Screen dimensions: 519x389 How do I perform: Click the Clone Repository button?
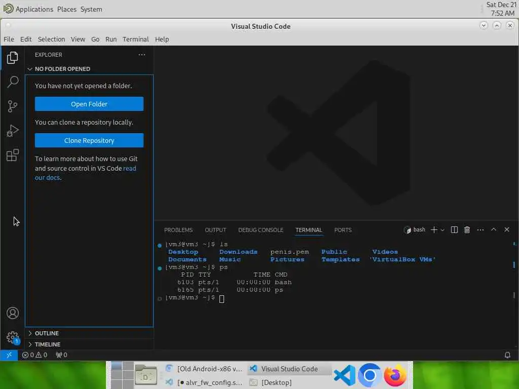click(89, 141)
